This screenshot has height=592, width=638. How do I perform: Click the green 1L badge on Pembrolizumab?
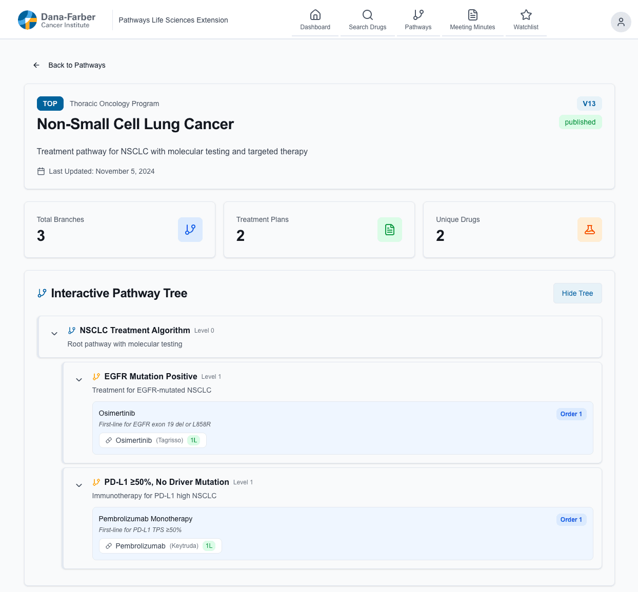coord(209,545)
